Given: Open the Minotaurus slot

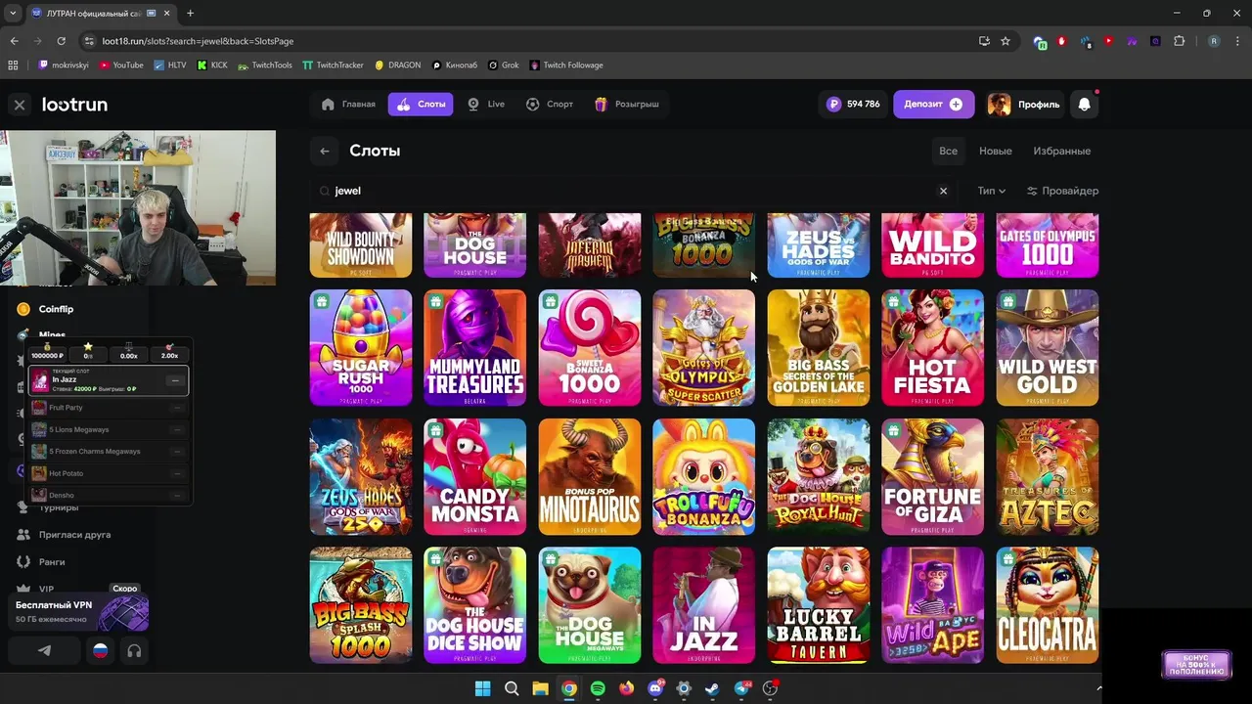Looking at the screenshot, I should point(590,476).
